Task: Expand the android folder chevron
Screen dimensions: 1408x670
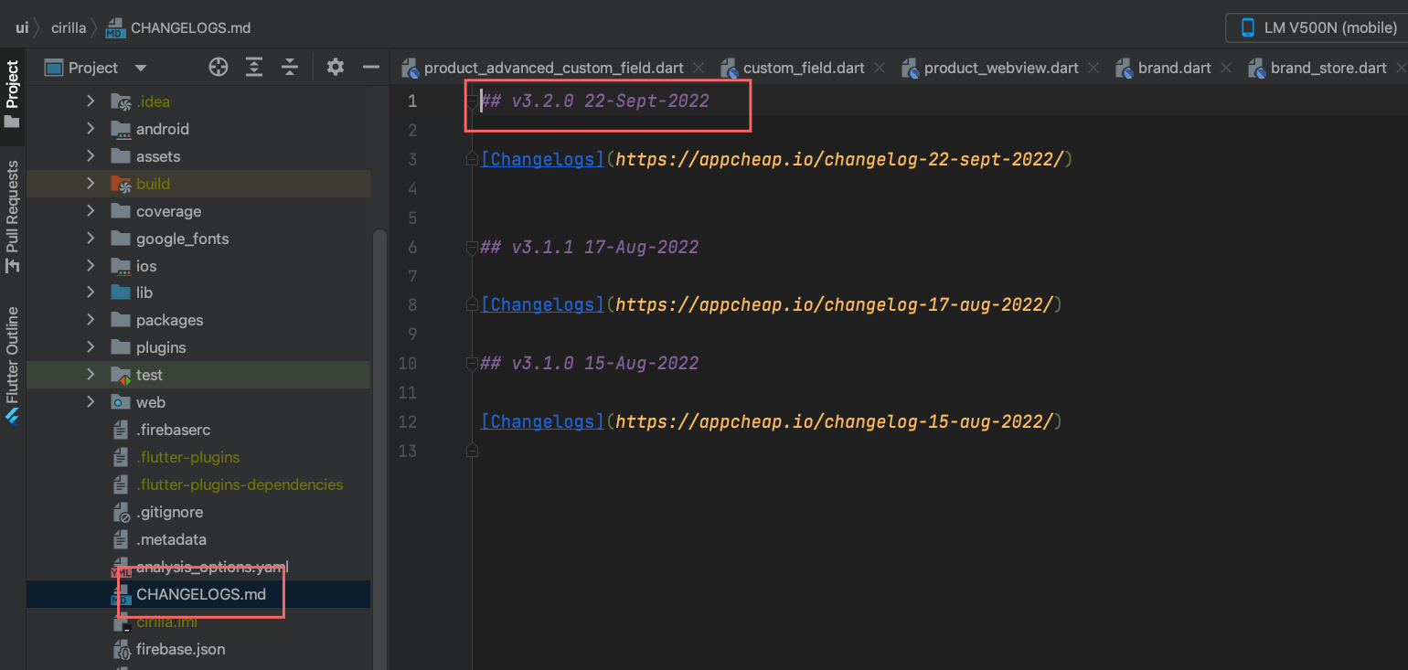Action: (x=89, y=129)
